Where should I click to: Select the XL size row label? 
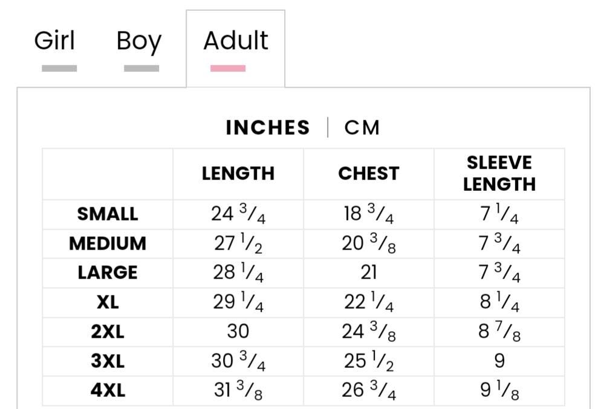tap(108, 303)
